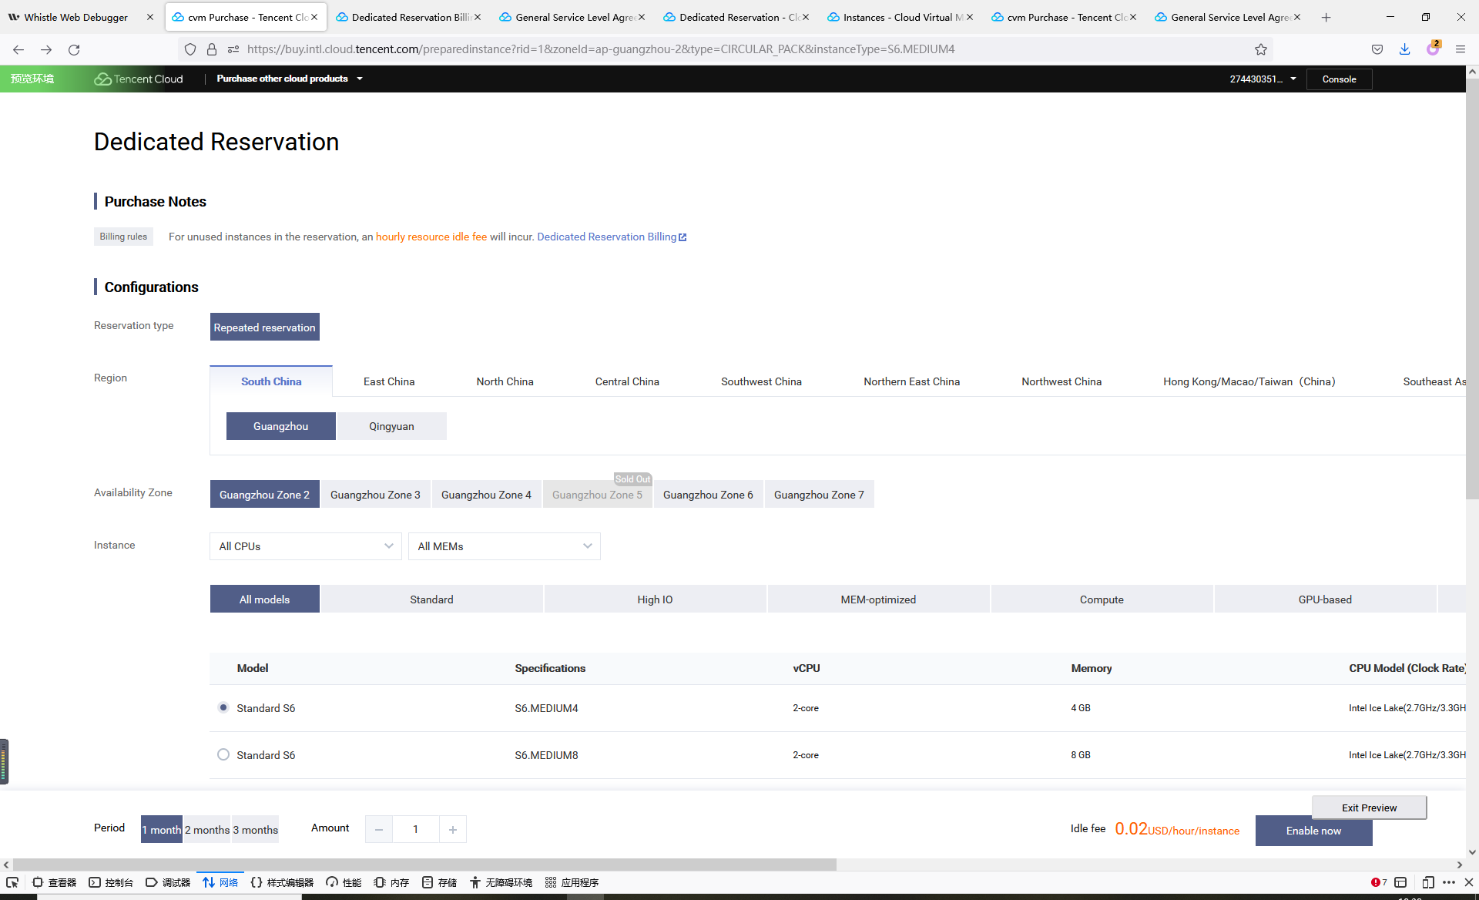Choose the 3 months period option
Viewport: 1479px width, 900px height.
(255, 830)
